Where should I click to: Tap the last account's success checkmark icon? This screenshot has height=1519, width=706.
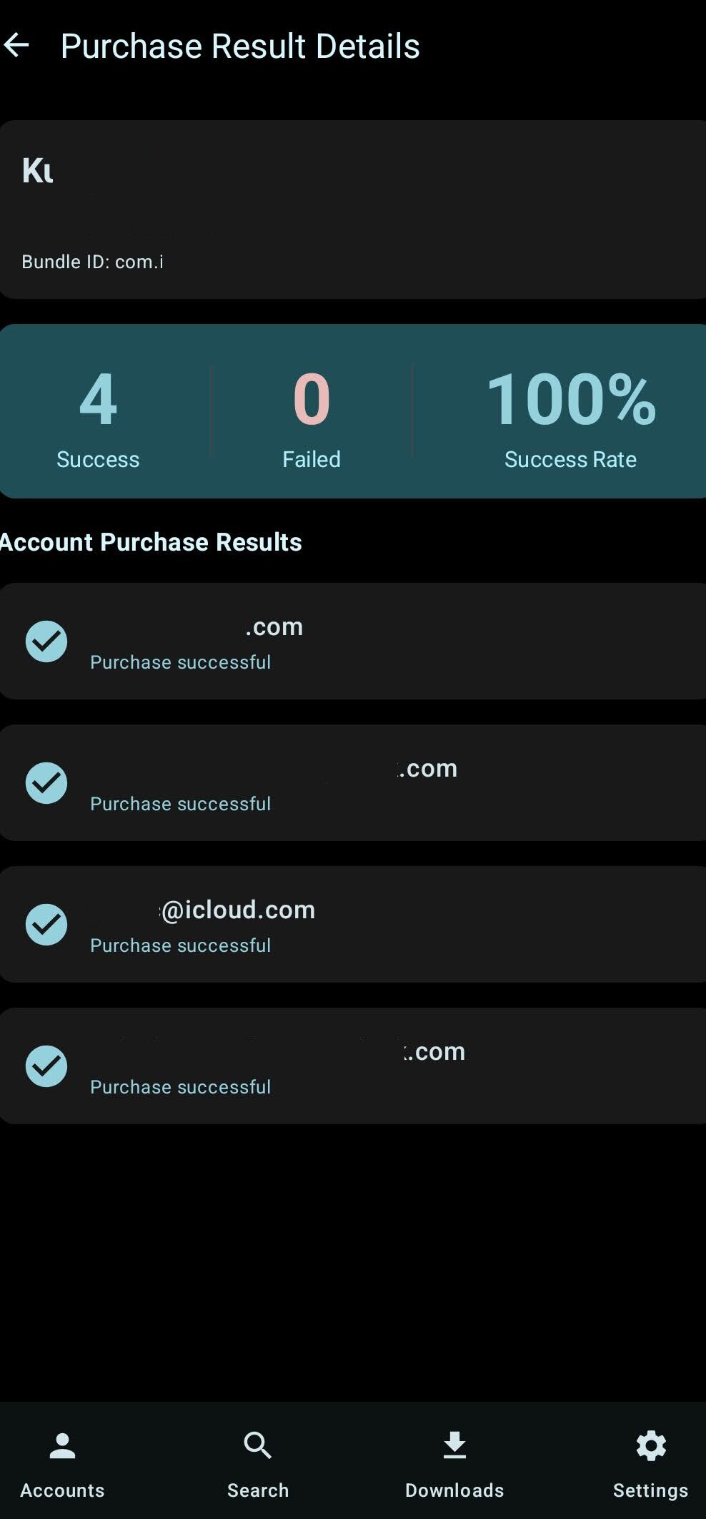(46, 1066)
